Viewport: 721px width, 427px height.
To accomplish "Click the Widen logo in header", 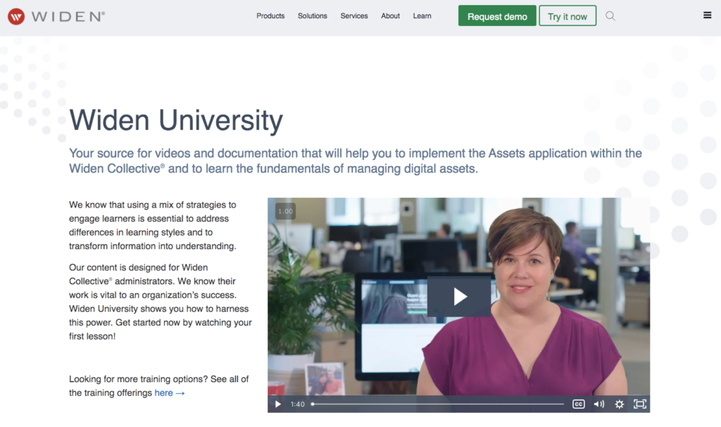I will [x=56, y=17].
